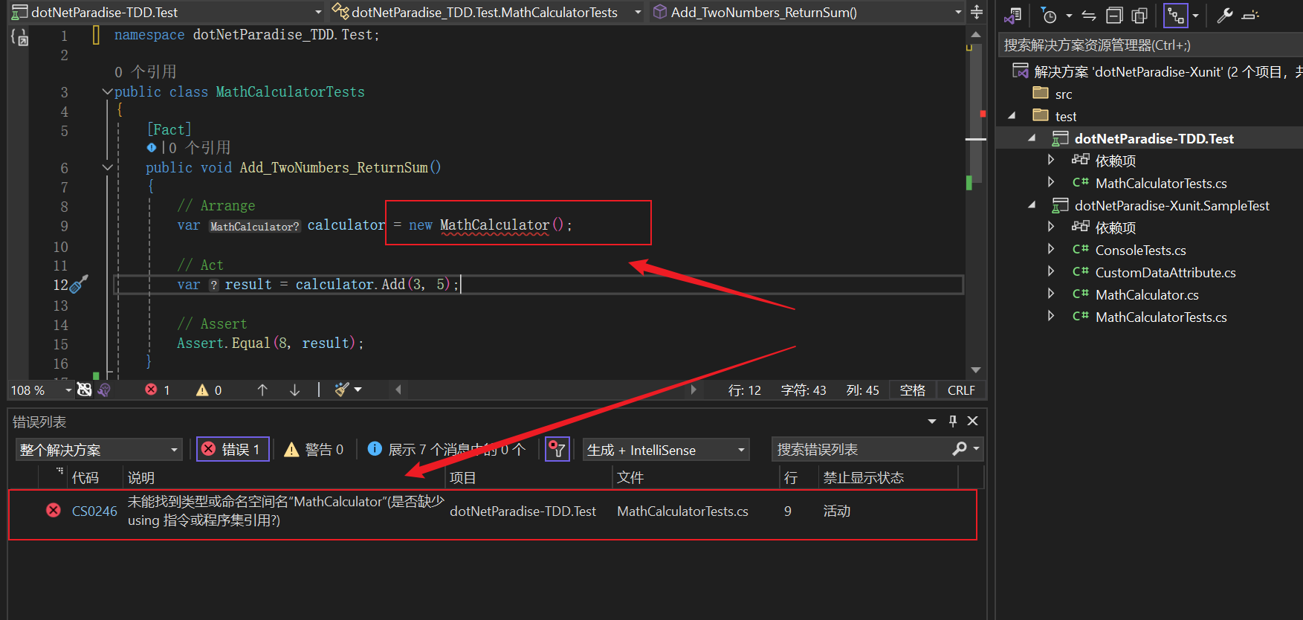
Task: Click the error list search magnifier icon
Action: coord(960,448)
